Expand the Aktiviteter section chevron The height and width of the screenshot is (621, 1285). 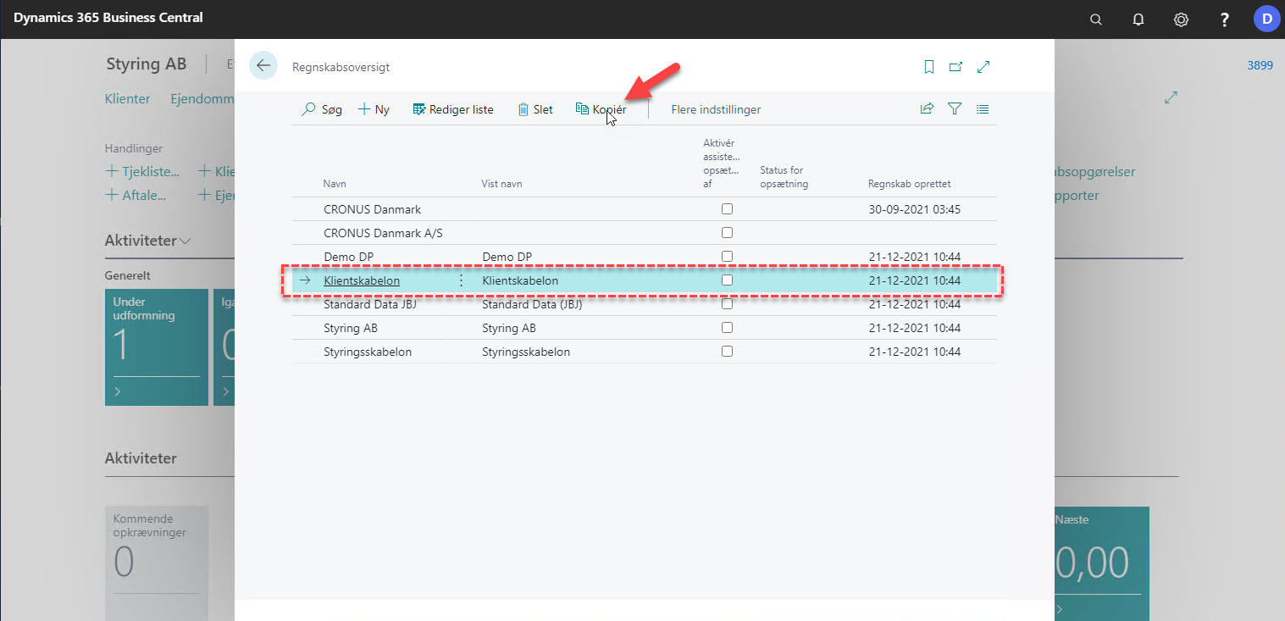[186, 241]
